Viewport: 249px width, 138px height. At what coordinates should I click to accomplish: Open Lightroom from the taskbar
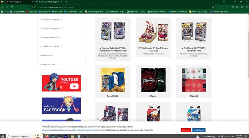point(59,136)
